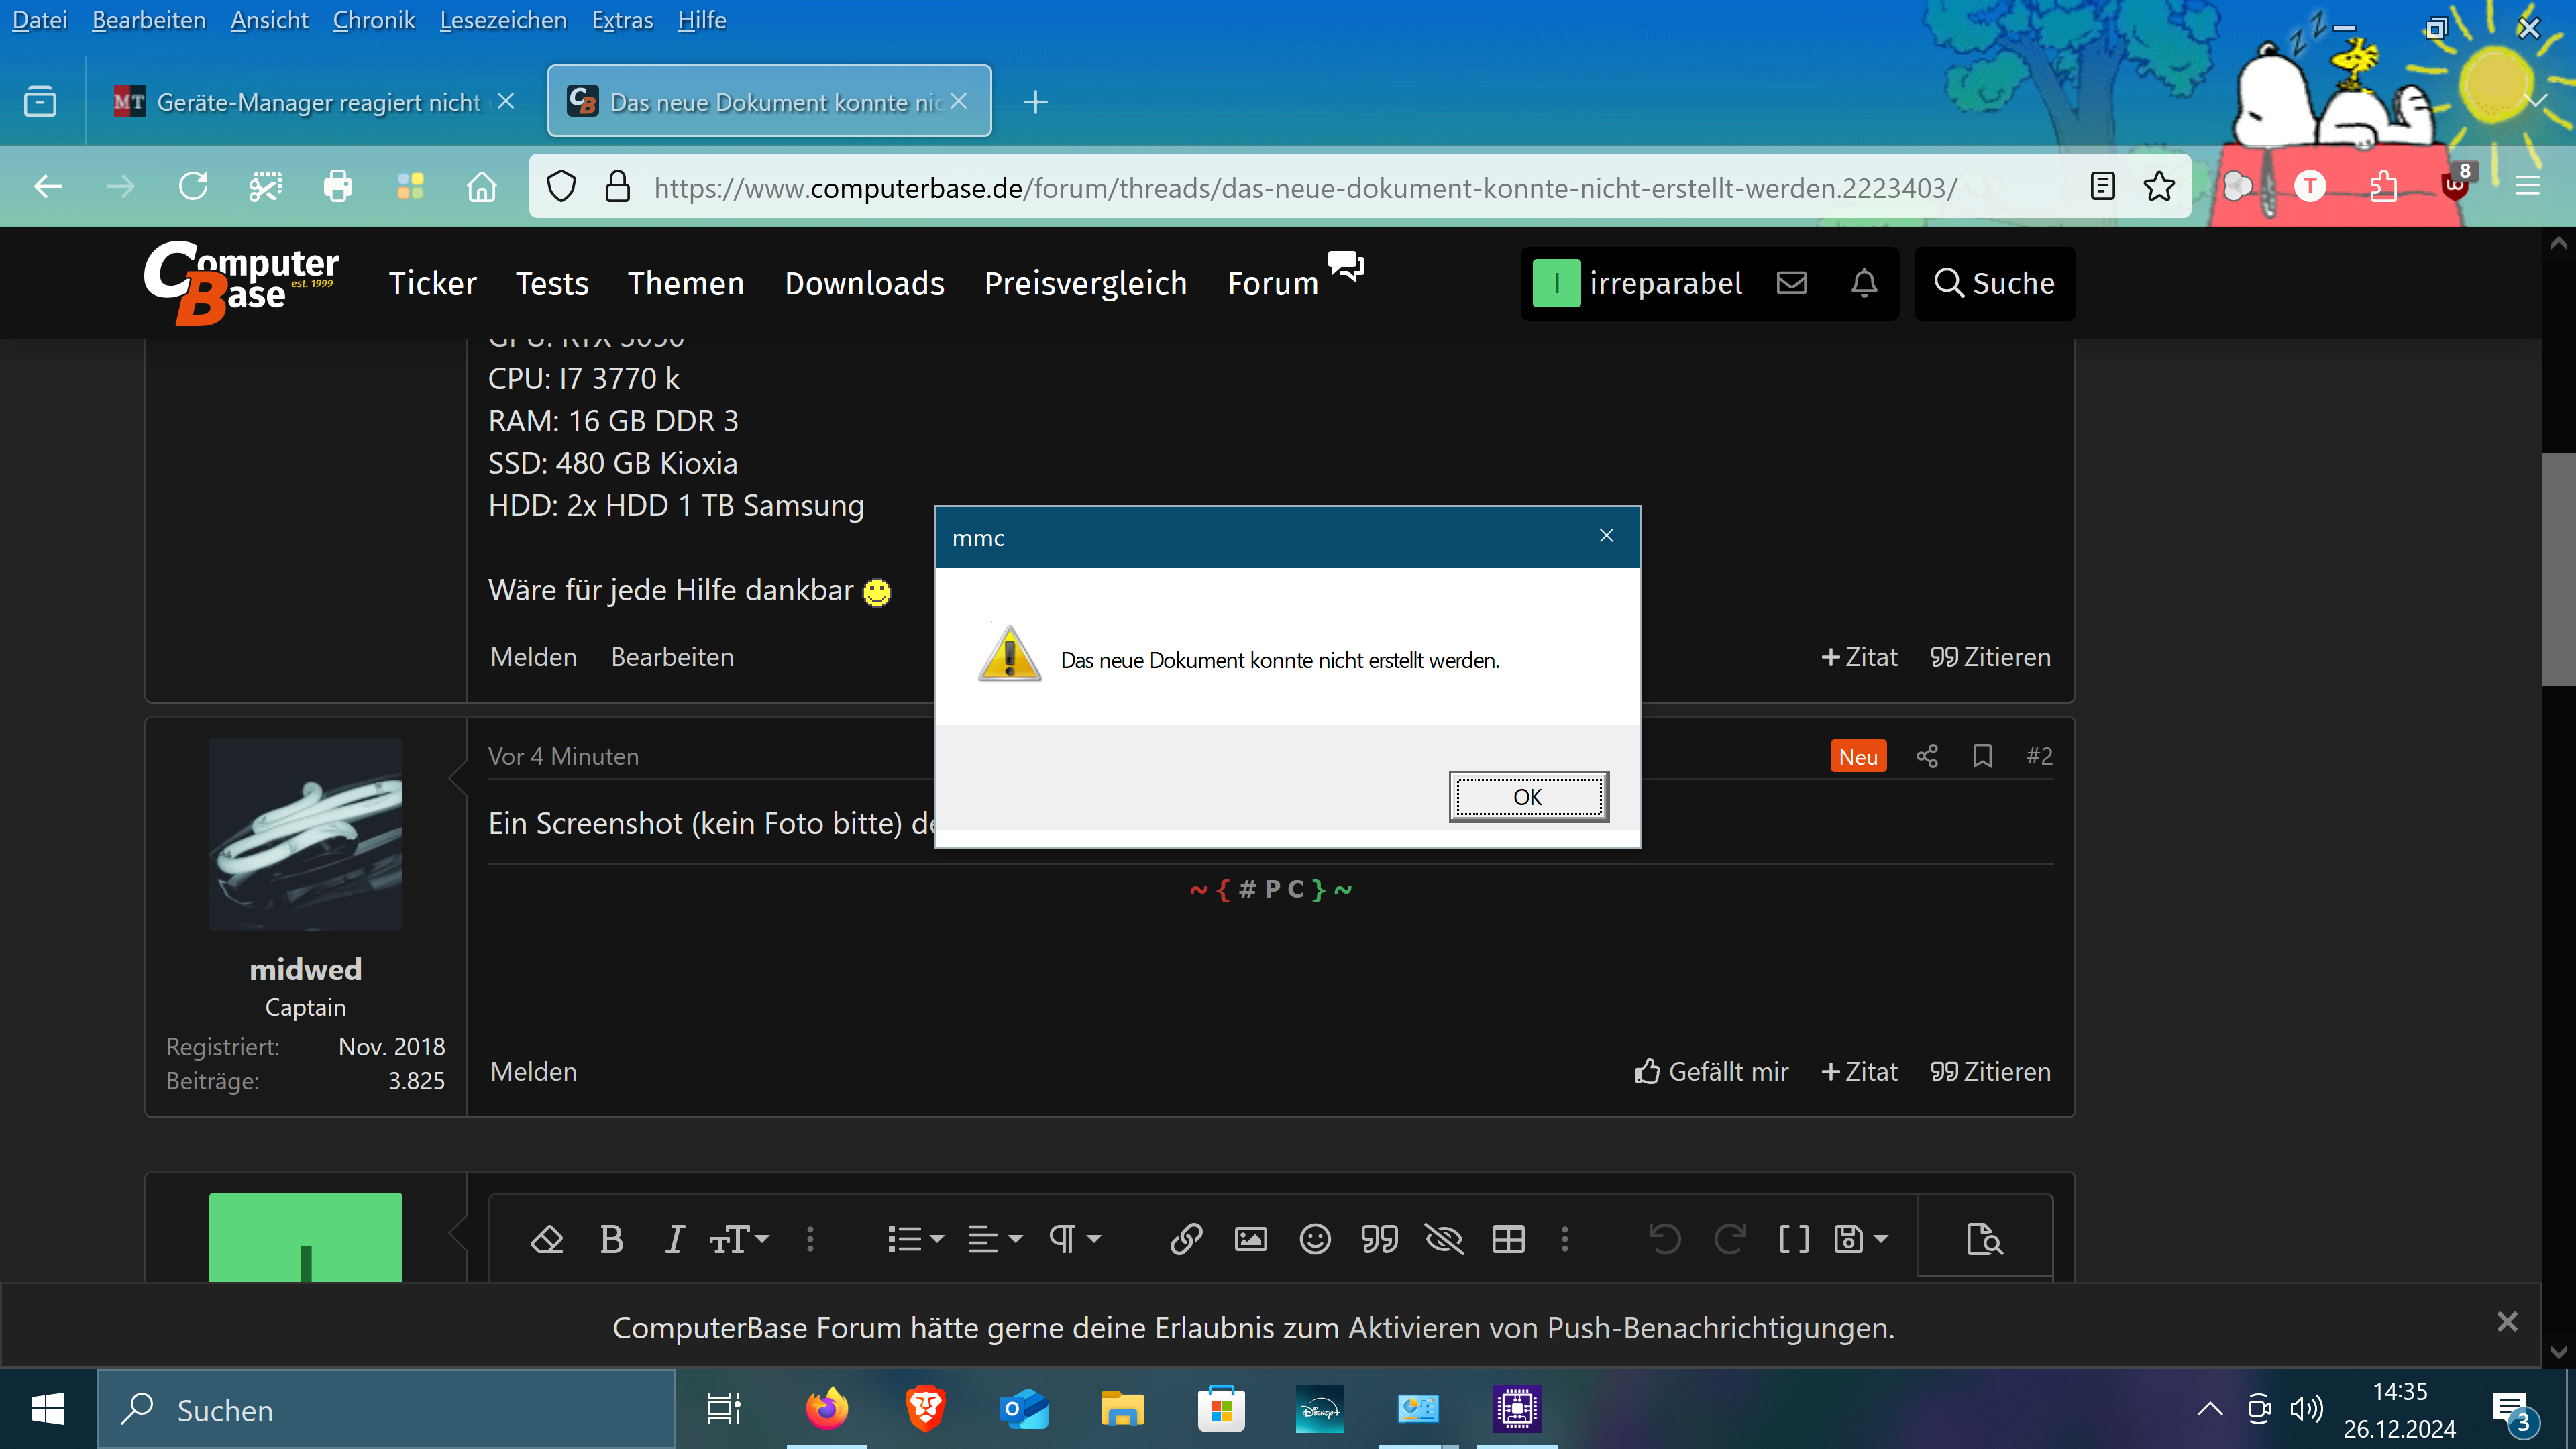2576x1449 pixels.
Task: Open the Lesezeichen menu
Action: 503,20
